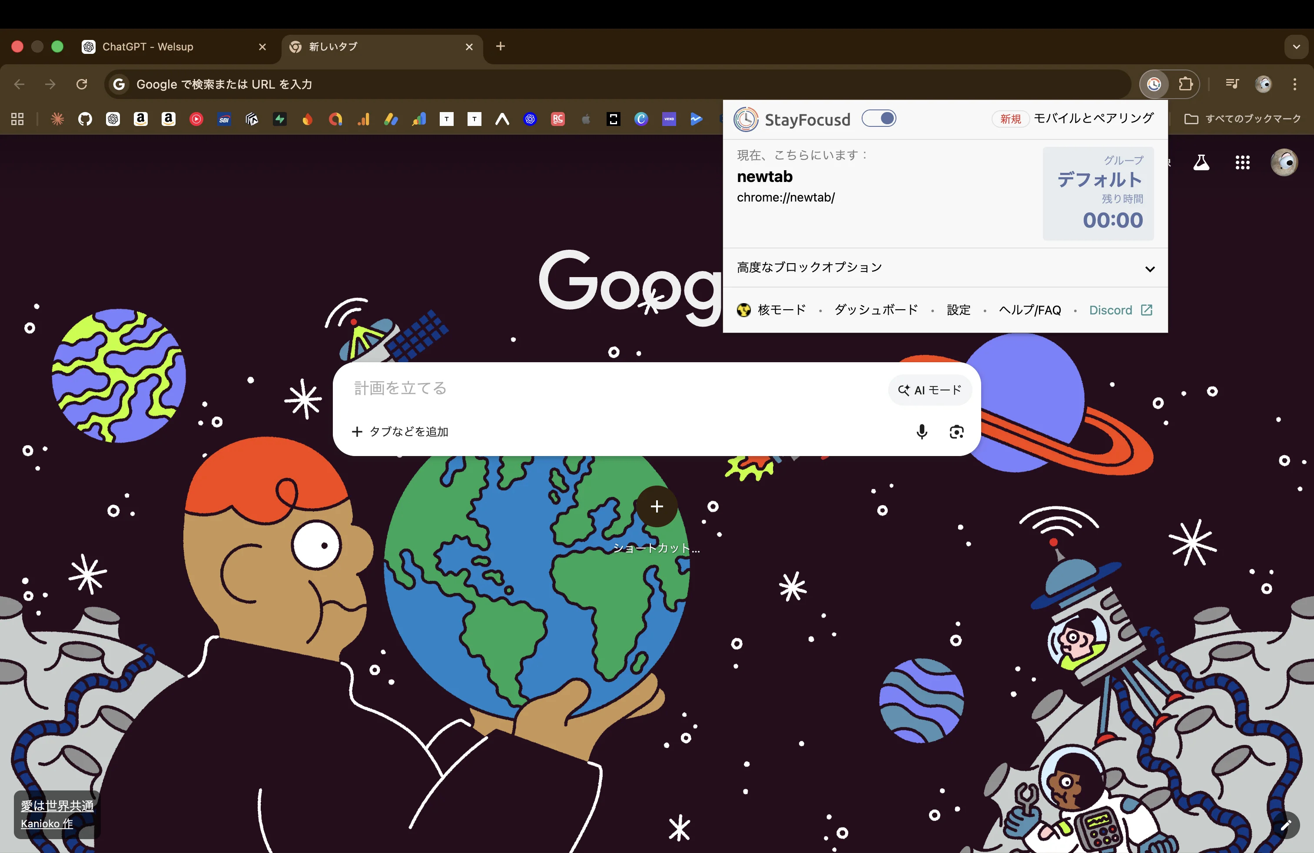Open the Amazon bookmark icon
Screen dimensions: 1314x853
point(141,119)
